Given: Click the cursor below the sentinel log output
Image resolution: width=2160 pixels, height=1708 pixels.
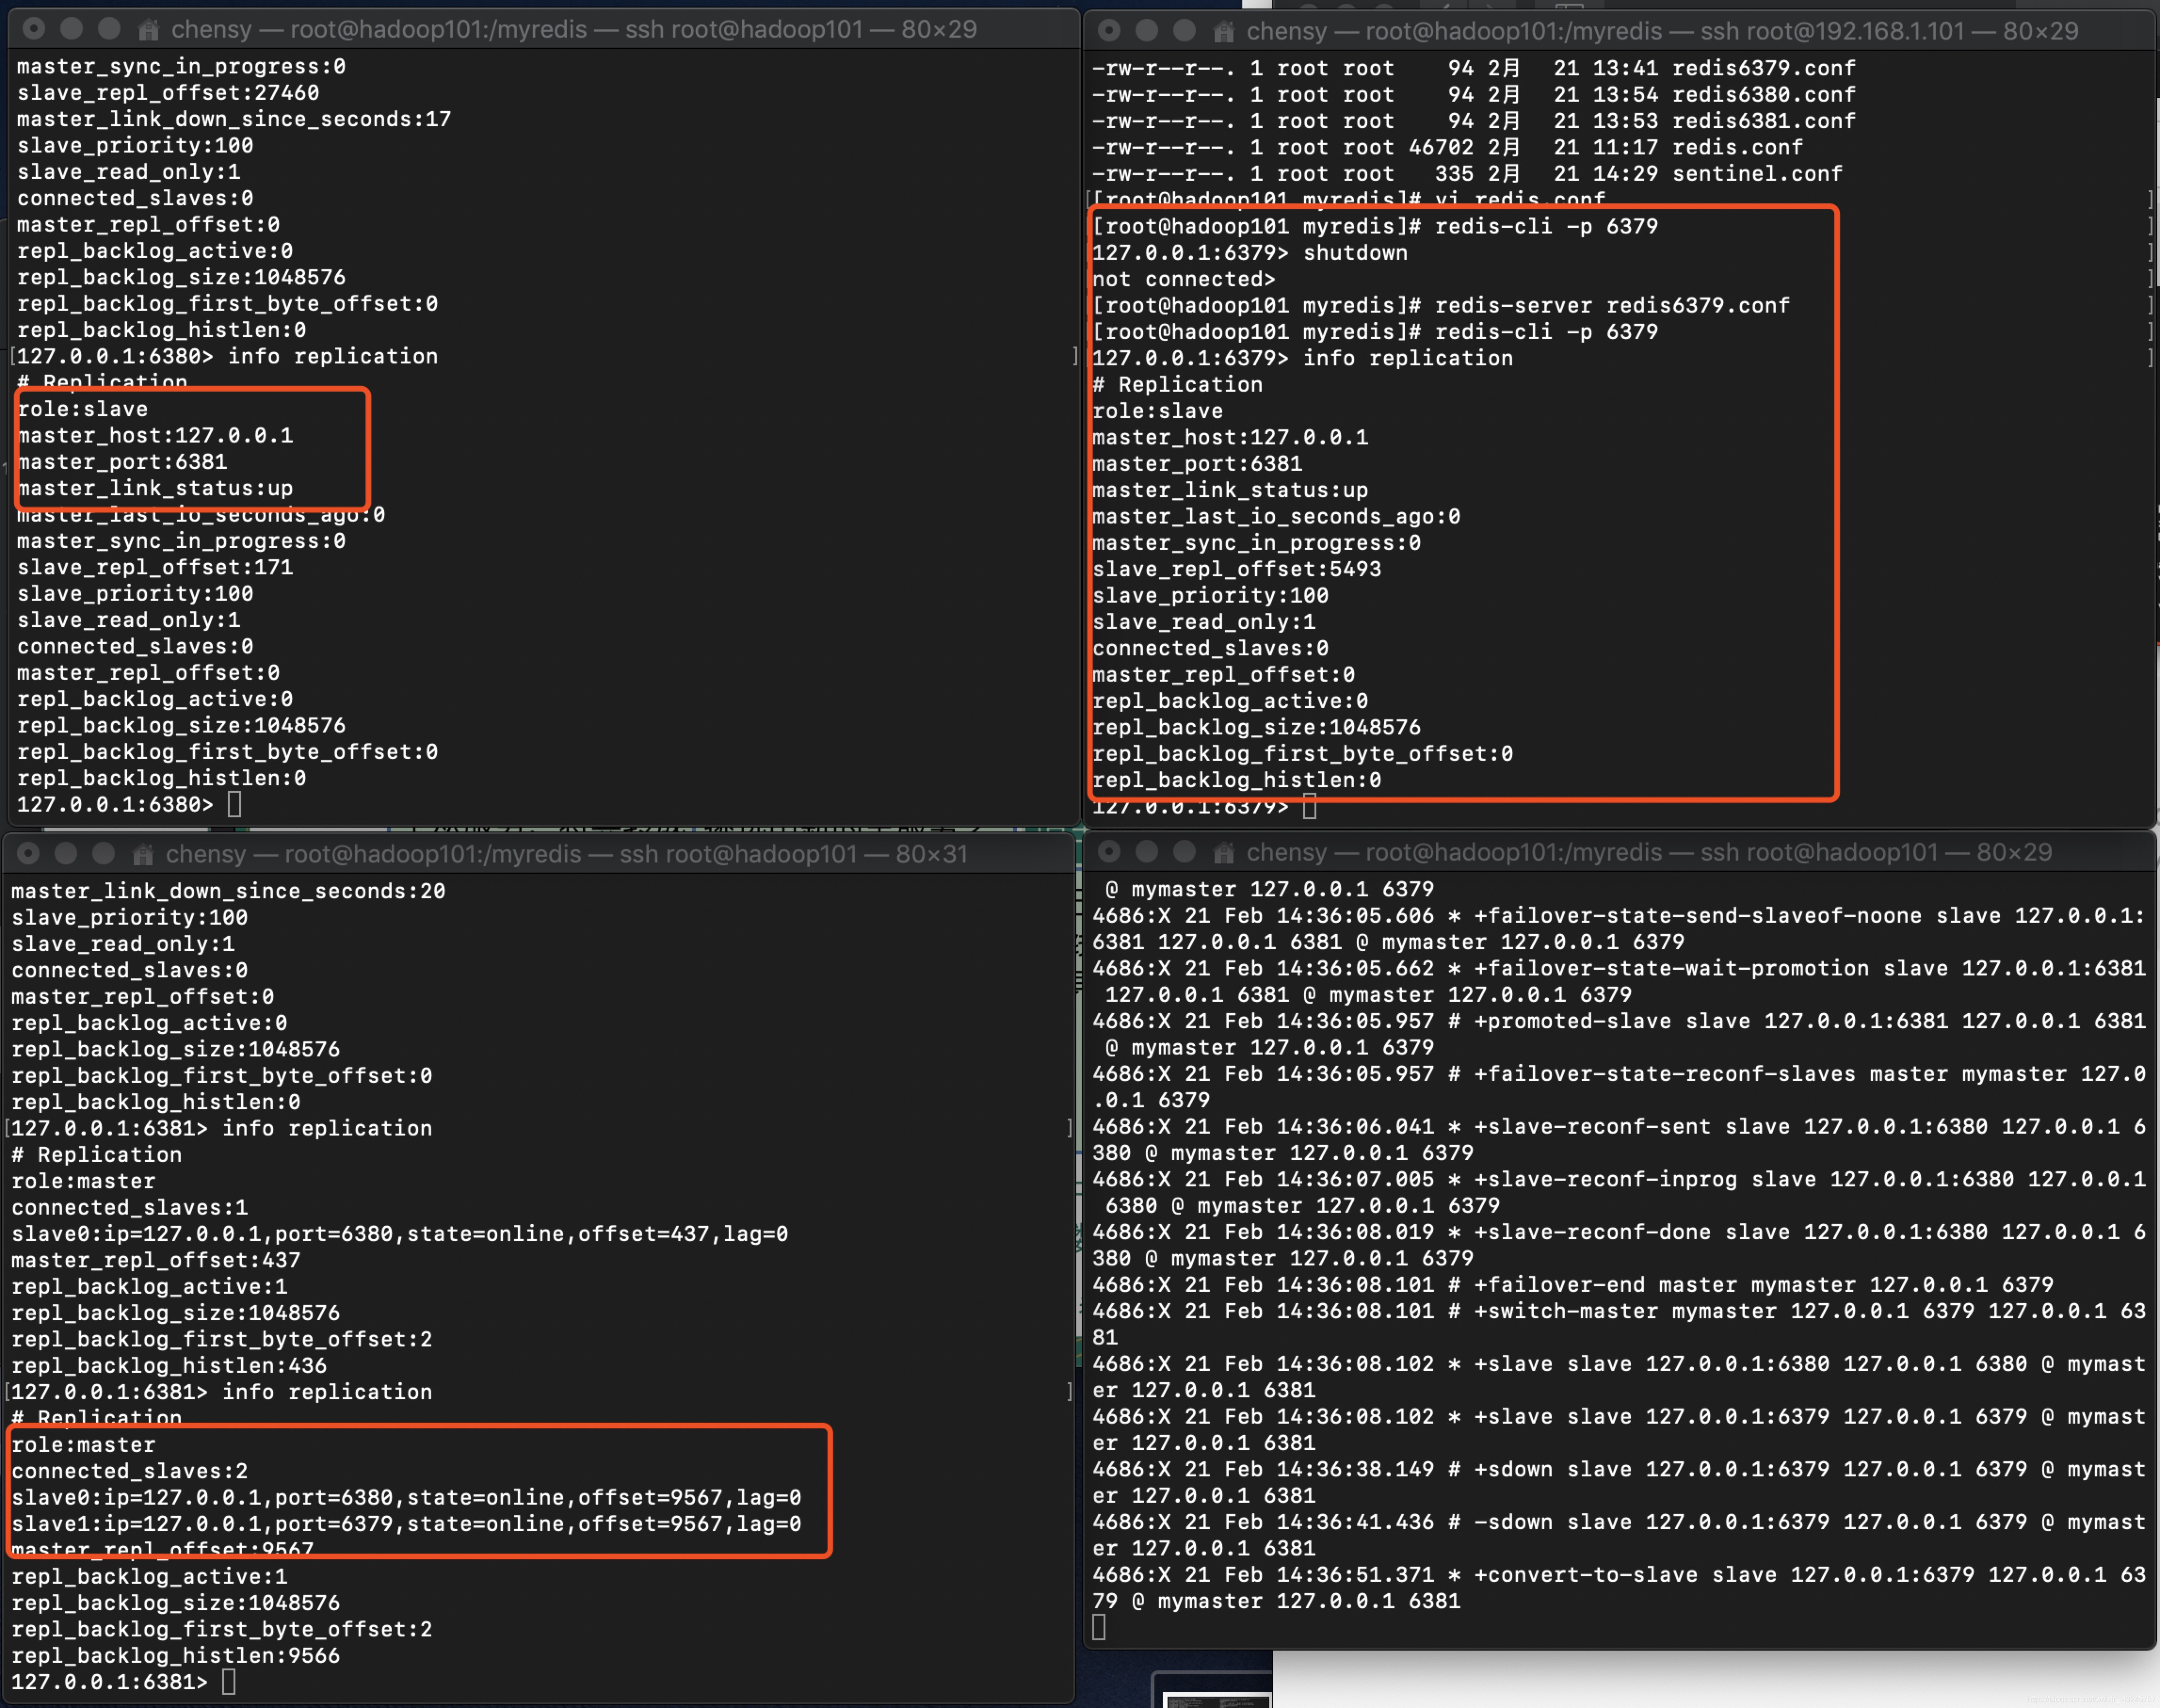Looking at the screenshot, I should [x=1099, y=1628].
